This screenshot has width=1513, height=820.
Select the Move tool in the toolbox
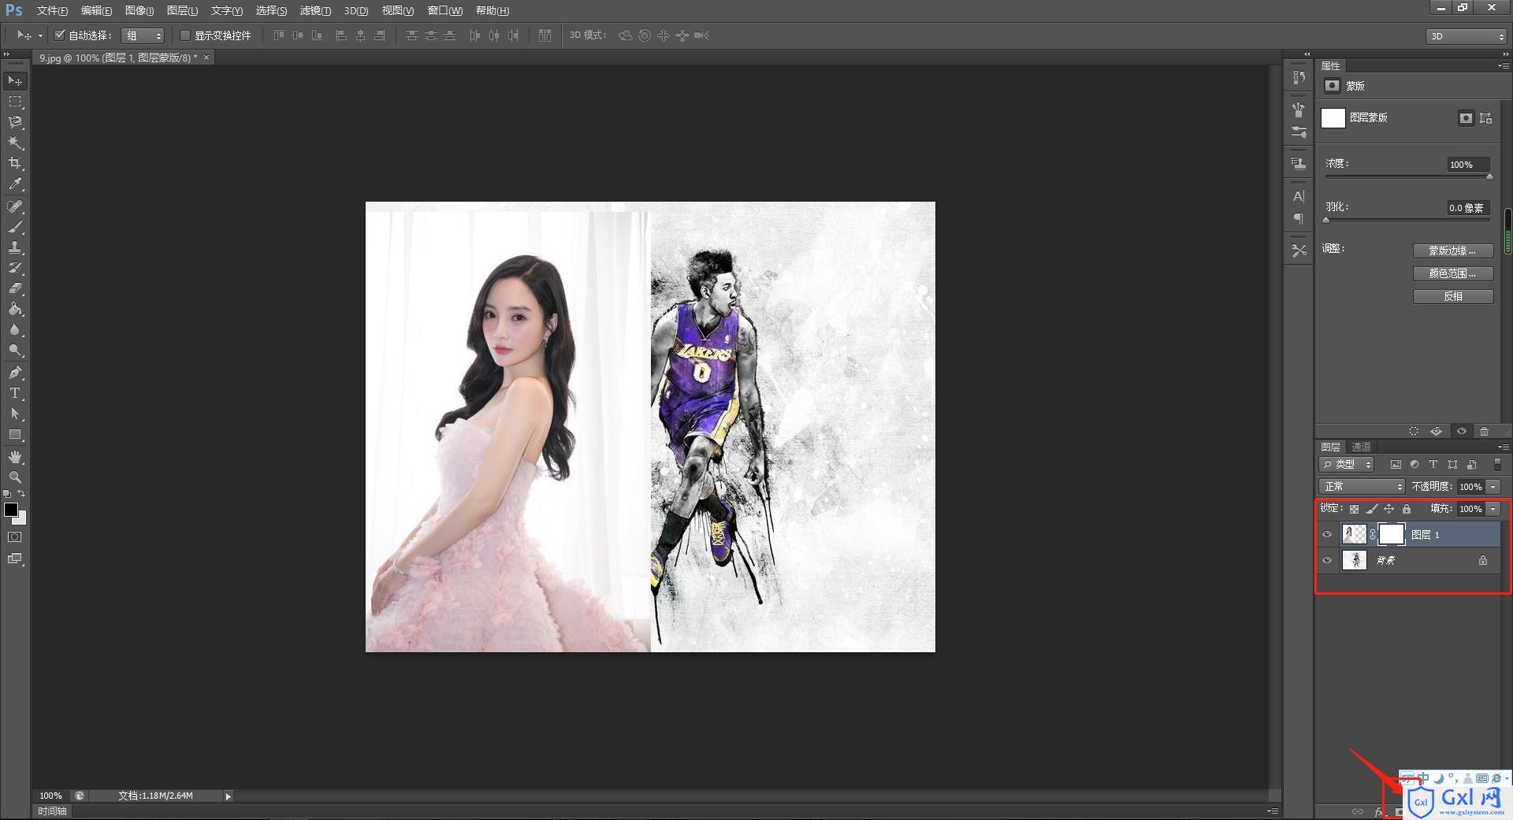click(15, 80)
